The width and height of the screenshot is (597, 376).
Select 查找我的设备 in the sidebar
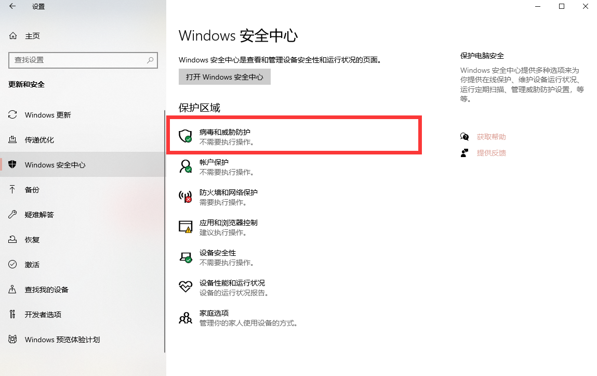[x=82, y=290]
